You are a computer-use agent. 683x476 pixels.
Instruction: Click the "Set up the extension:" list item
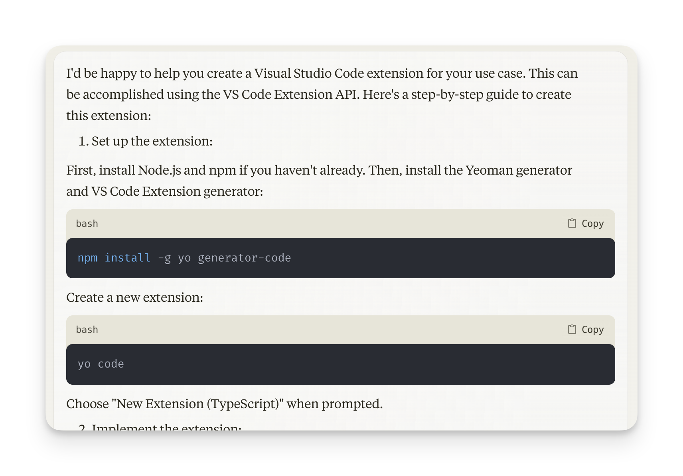152,141
